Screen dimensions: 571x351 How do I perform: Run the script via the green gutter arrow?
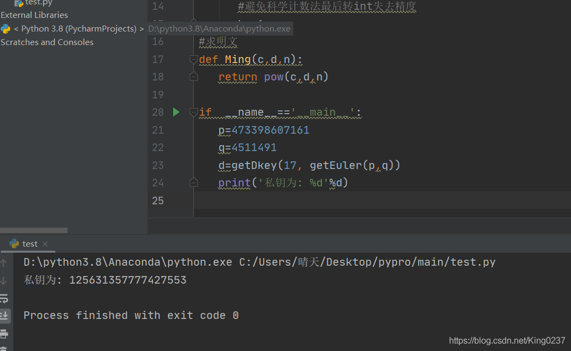pyautogui.click(x=176, y=112)
